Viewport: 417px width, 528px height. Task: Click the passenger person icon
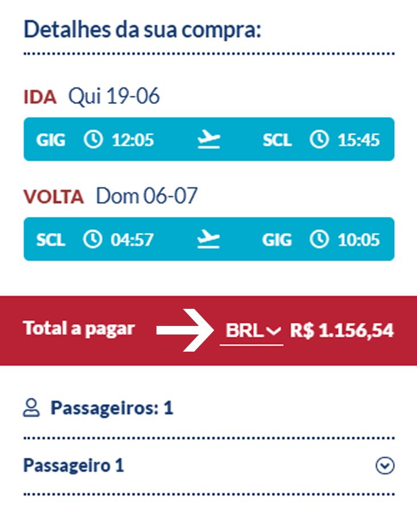click(31, 408)
